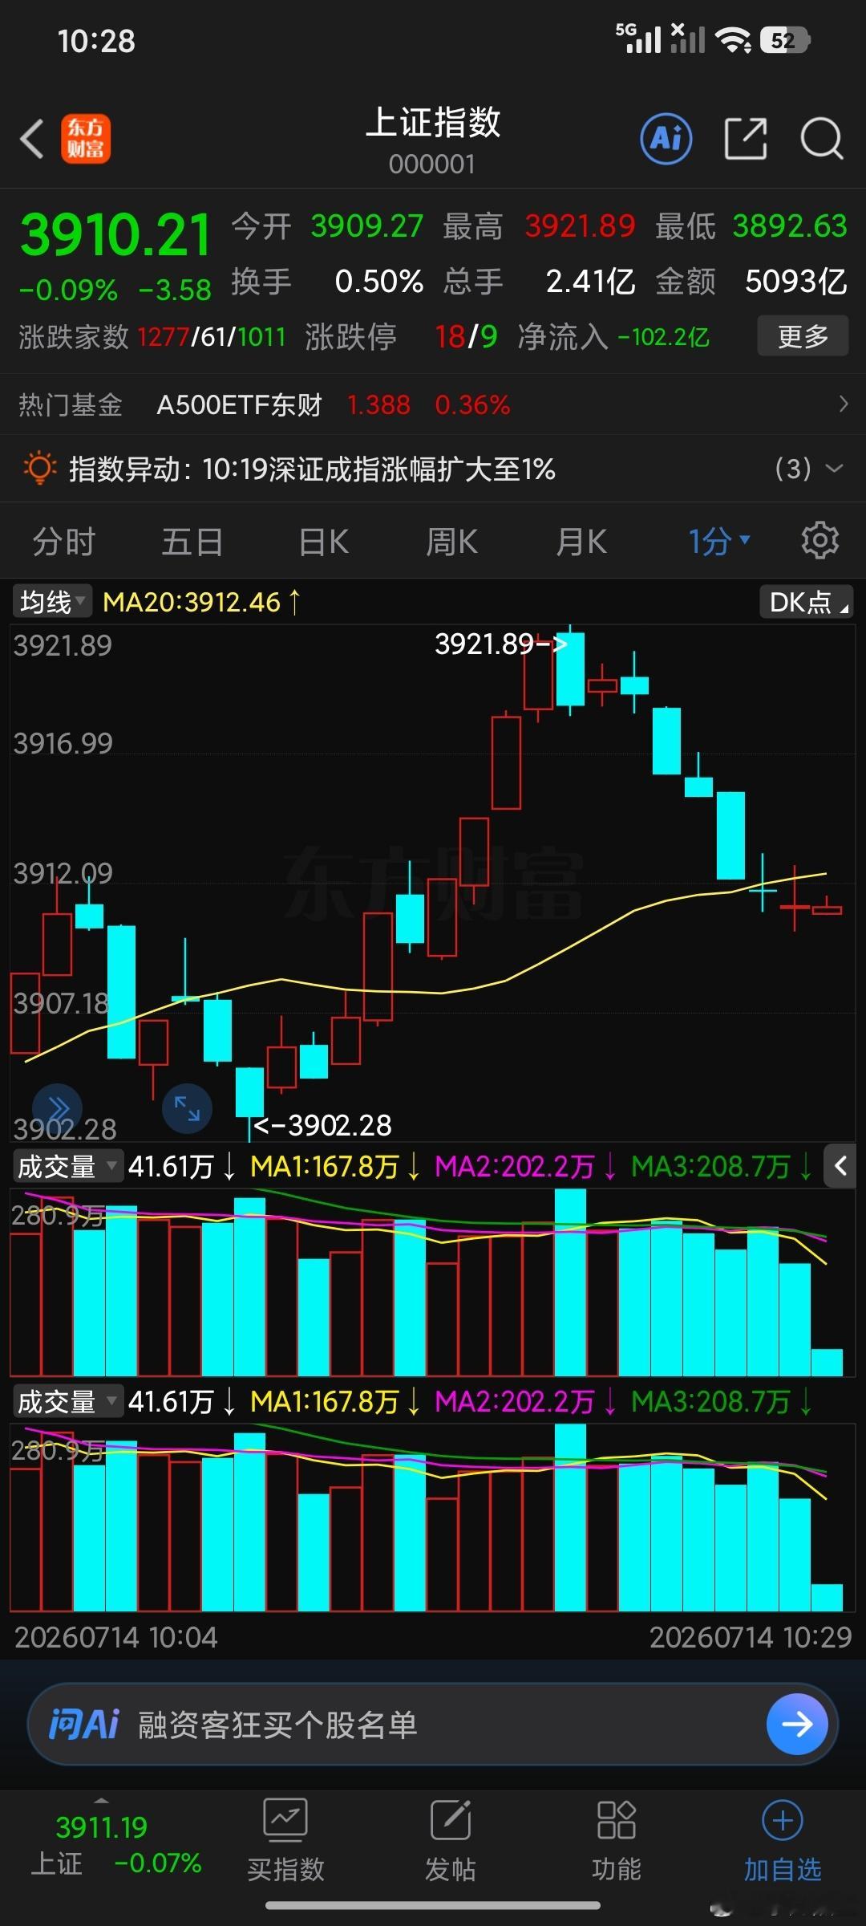Expand the 热门基金 row chevron
Image resolution: width=866 pixels, height=1926 pixels.
pos(843,404)
